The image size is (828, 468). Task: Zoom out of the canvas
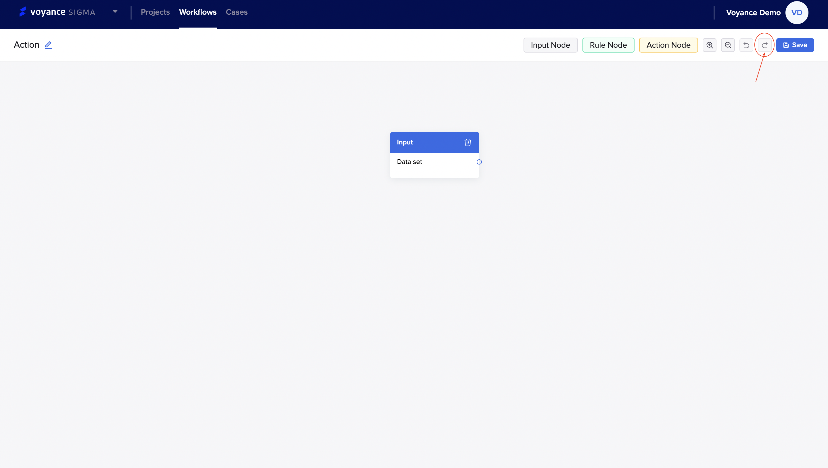tap(728, 45)
